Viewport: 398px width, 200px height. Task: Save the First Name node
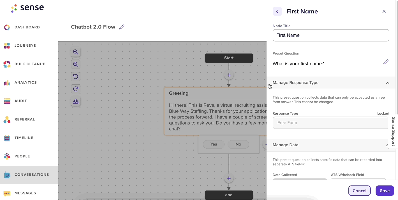tap(385, 191)
